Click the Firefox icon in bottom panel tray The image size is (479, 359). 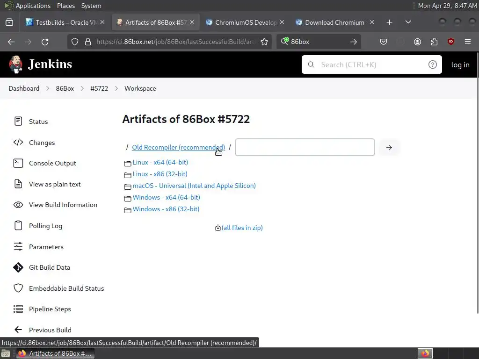tap(425, 353)
